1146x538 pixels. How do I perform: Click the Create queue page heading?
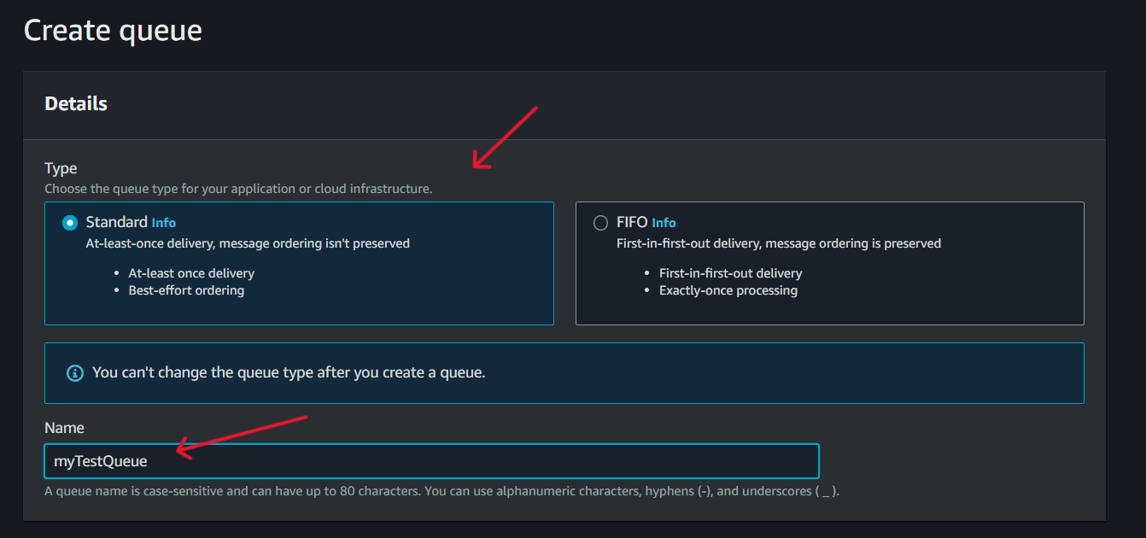113,30
